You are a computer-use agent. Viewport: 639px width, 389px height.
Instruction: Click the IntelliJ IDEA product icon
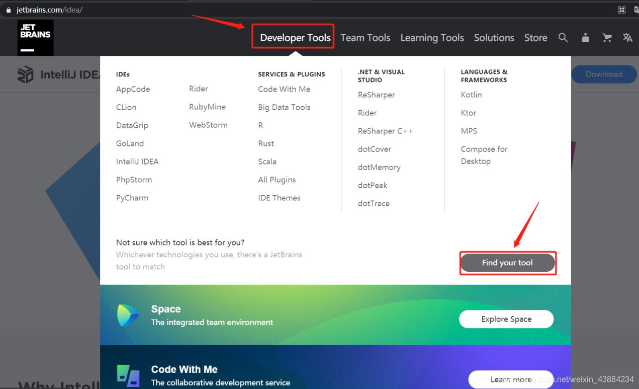coord(25,74)
